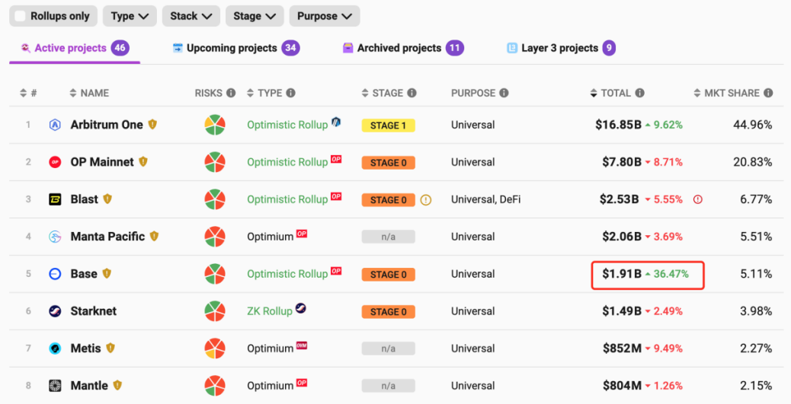Open the Stage filter dropdown
Viewport: 791px width, 404px height.
(255, 16)
